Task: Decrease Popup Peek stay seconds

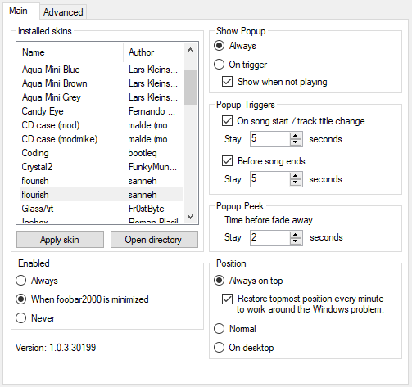Action: coord(296,241)
